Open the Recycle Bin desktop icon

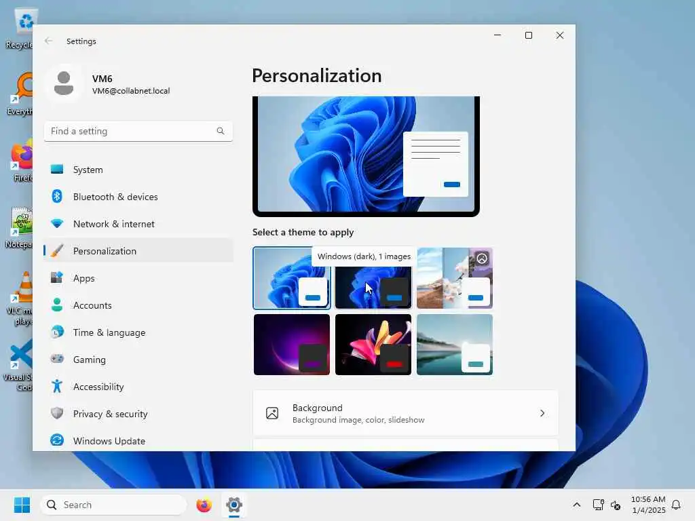pyautogui.click(x=20, y=28)
